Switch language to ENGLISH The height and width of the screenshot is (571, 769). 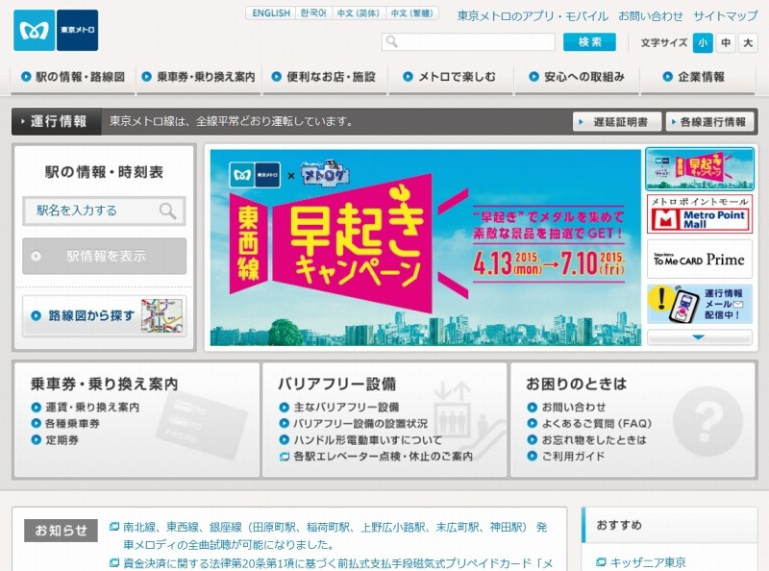point(271,13)
